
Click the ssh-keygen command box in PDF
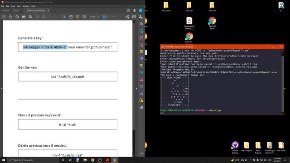(x=68, y=47)
